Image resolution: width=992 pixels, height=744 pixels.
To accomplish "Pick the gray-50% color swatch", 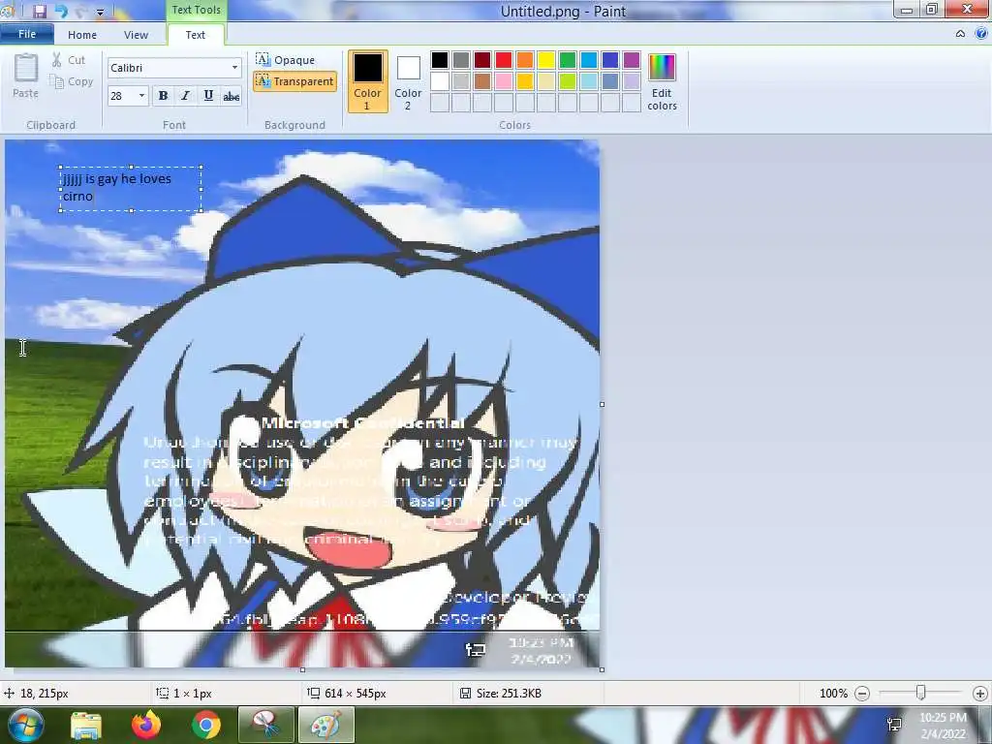I will (461, 60).
